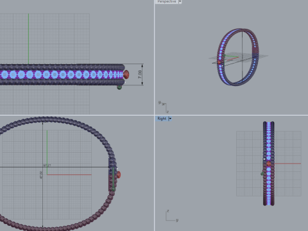The width and height of the screenshot is (308, 231).
Task: Select the red gem in top-left viewport
Action: (126, 74)
